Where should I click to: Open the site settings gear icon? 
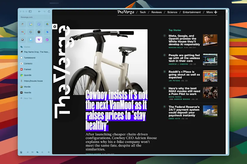coord(55,27)
